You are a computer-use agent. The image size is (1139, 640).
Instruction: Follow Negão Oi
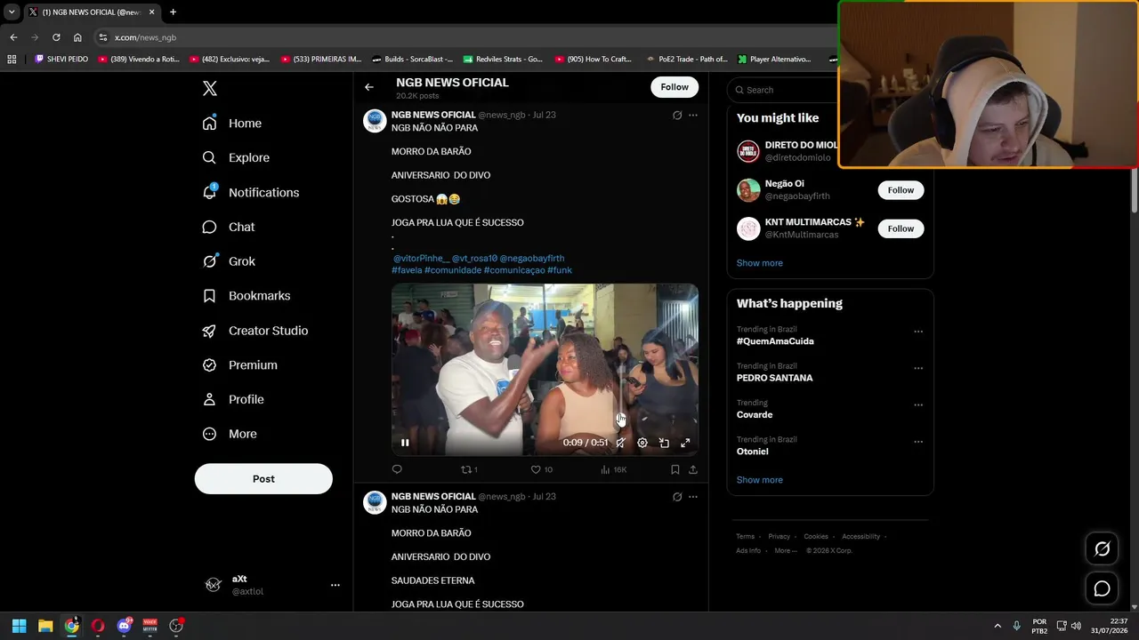pos(901,190)
